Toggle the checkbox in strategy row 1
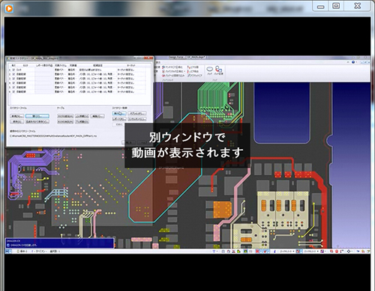Screen dimensions: 375x291 point(13,70)
